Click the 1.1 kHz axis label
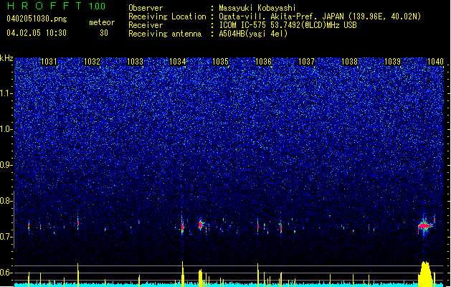 coord(6,93)
